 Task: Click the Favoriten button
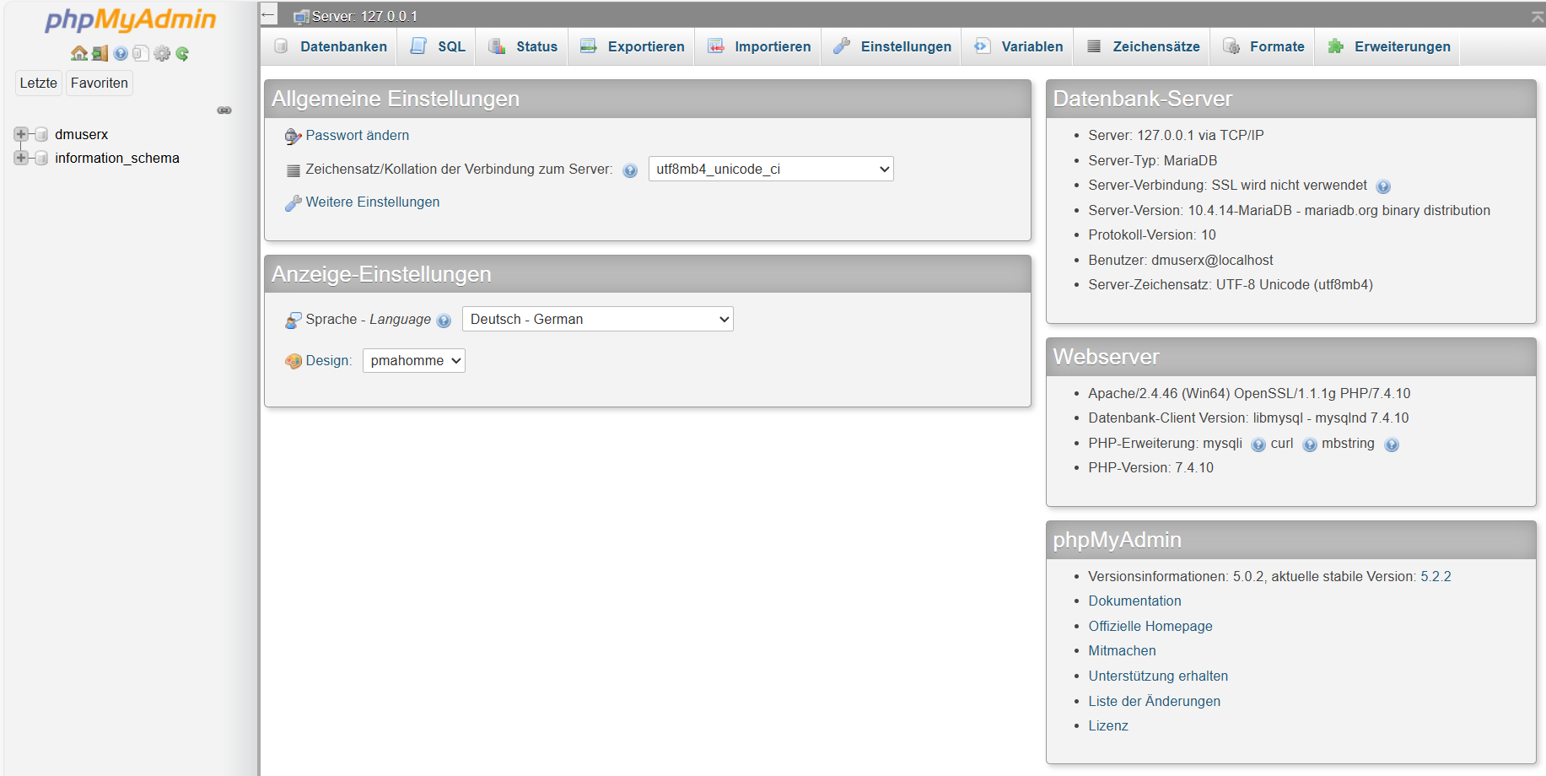click(100, 83)
